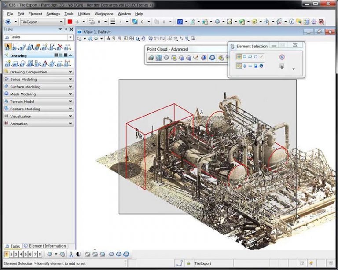Click the red X Delete Element tool
The image size is (338, 270).
tap(60, 47)
